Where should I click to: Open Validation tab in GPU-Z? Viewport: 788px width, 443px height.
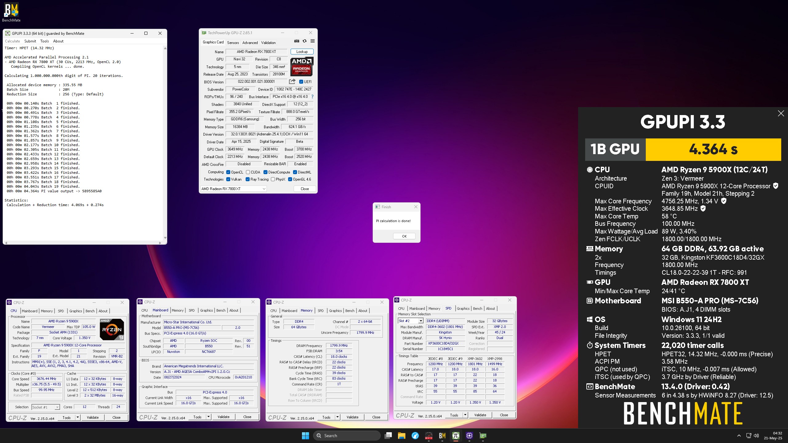(268, 43)
